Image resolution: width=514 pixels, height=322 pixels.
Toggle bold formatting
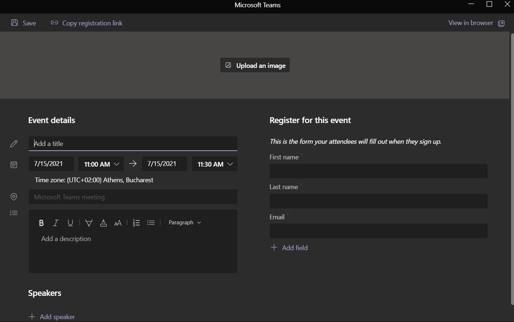click(x=41, y=223)
